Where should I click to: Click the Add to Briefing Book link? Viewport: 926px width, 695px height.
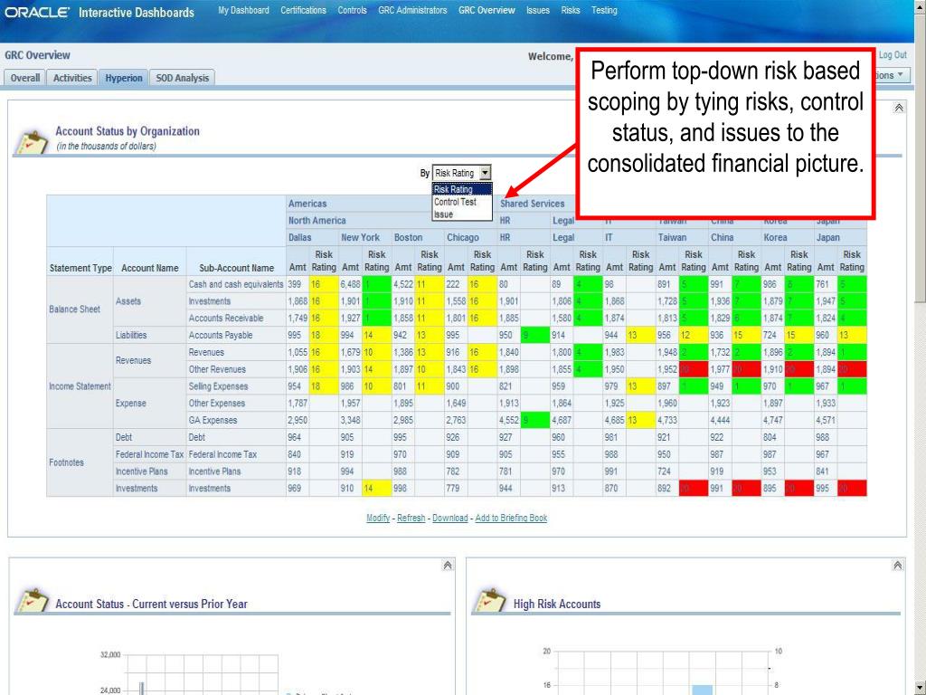tap(511, 518)
